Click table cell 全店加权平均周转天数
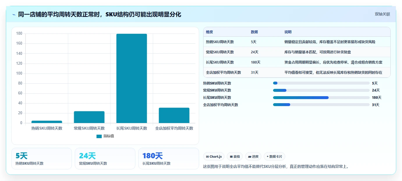402x181 pixels. (x=223, y=73)
